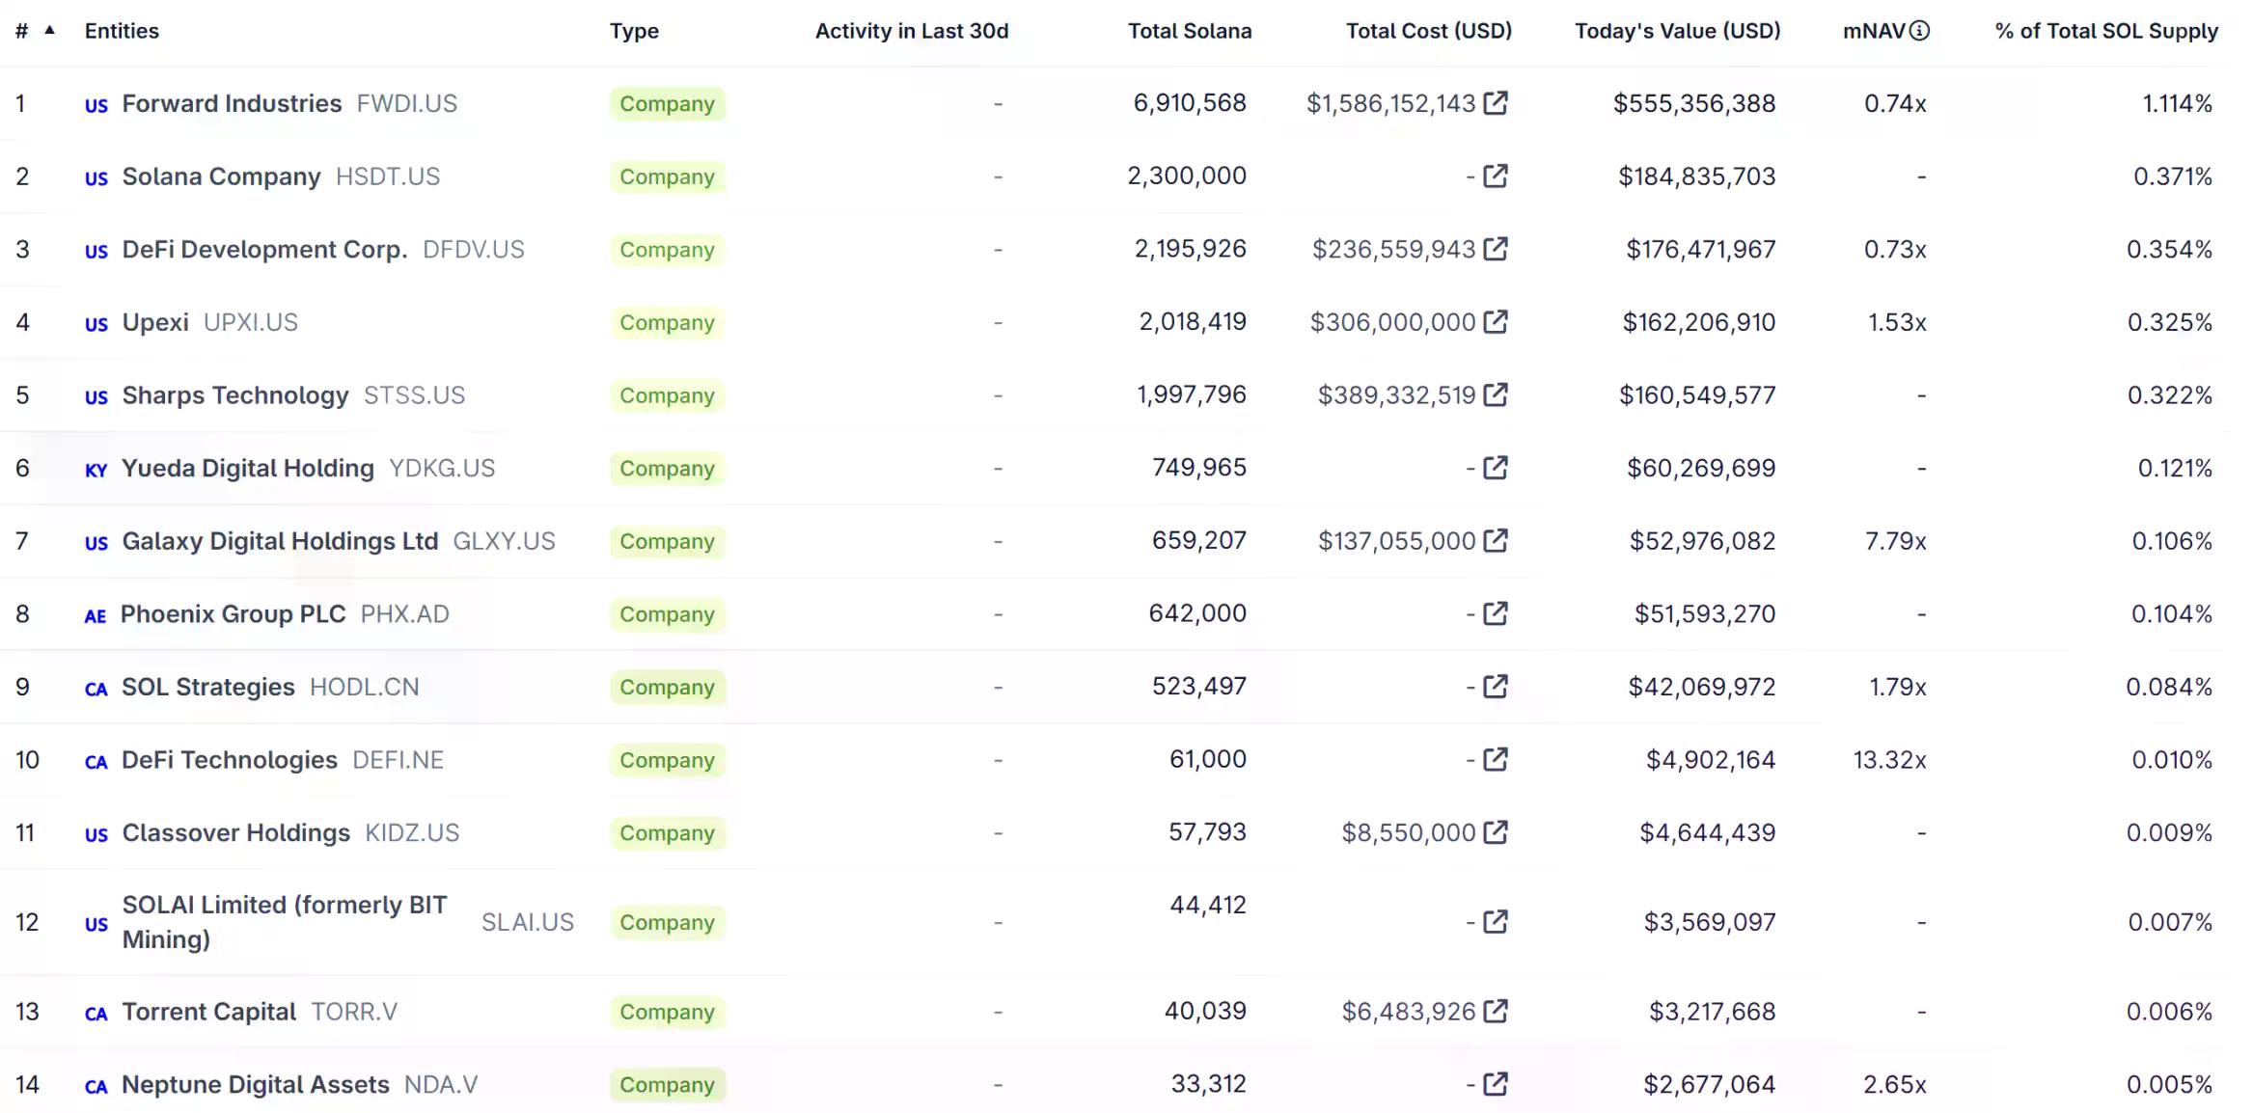Click external link icon in Solana Company row
This screenshot has height=1113, width=2253.
tap(1495, 176)
